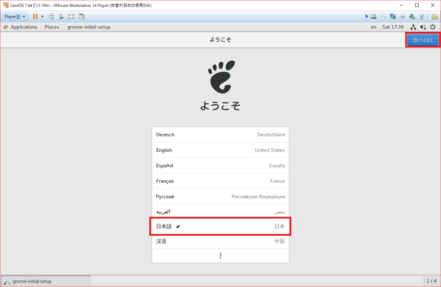Click the webcam device icon
Image resolution: width=441 pixels, height=287 pixels.
[422, 17]
